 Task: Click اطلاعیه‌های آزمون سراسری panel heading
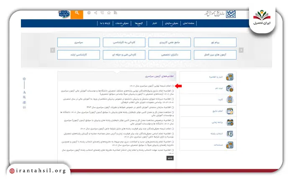pos(159,76)
